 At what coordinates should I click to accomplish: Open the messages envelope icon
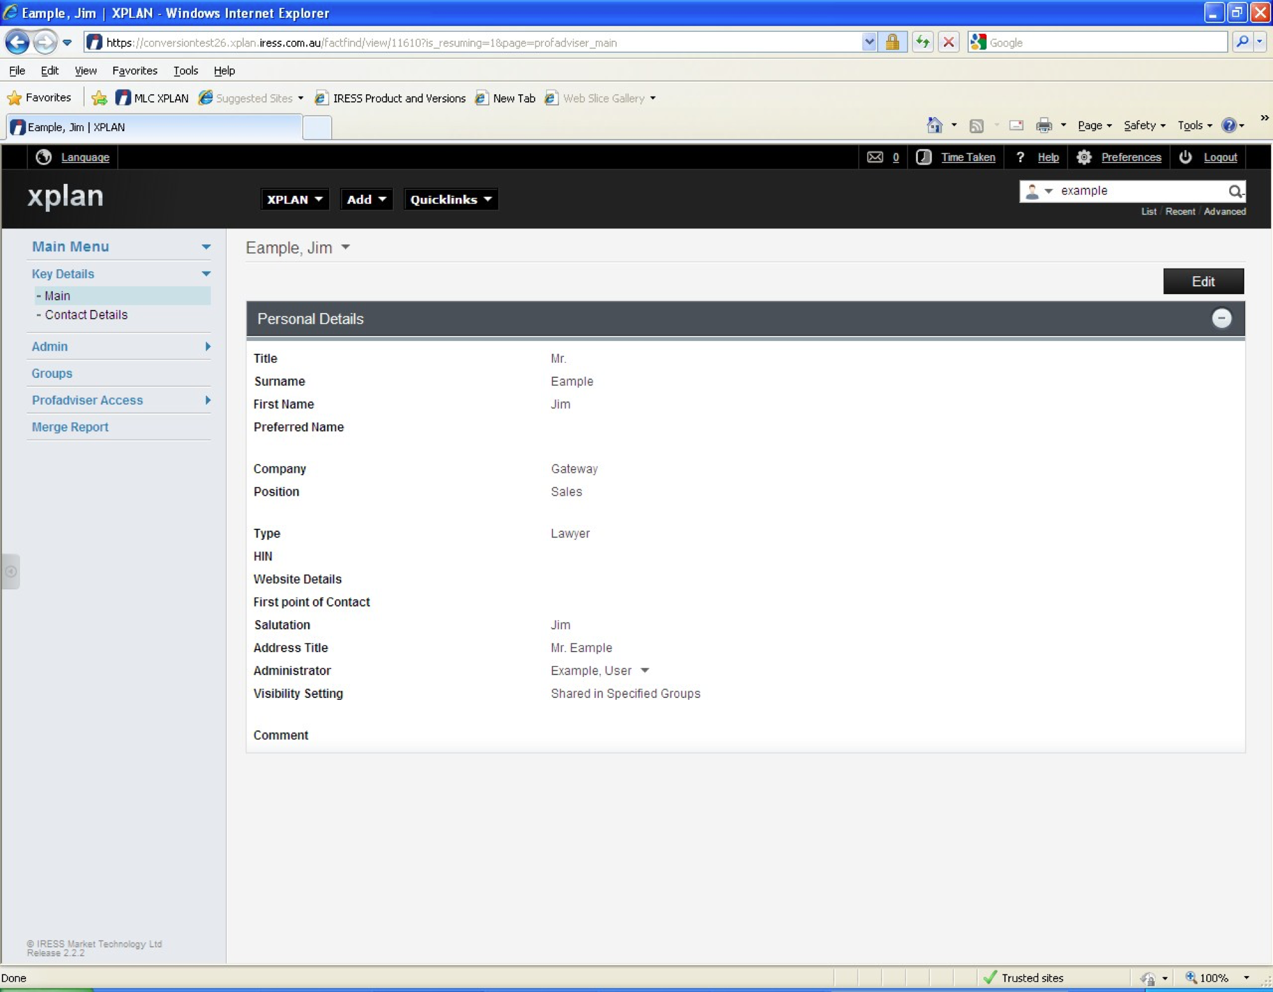(875, 157)
